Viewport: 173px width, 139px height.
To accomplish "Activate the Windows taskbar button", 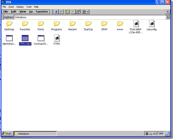I will 35,134.
